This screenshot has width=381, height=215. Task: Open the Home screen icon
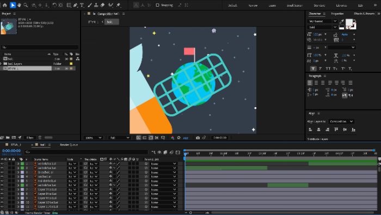tap(4, 5)
